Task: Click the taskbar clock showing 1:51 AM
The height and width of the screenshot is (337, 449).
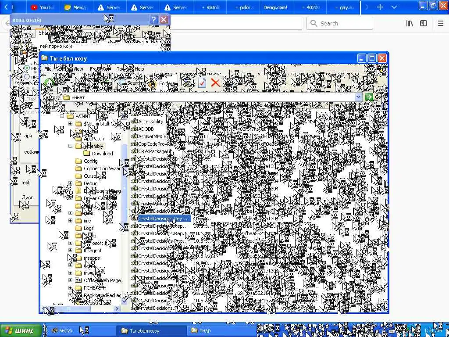Action: 434,331
